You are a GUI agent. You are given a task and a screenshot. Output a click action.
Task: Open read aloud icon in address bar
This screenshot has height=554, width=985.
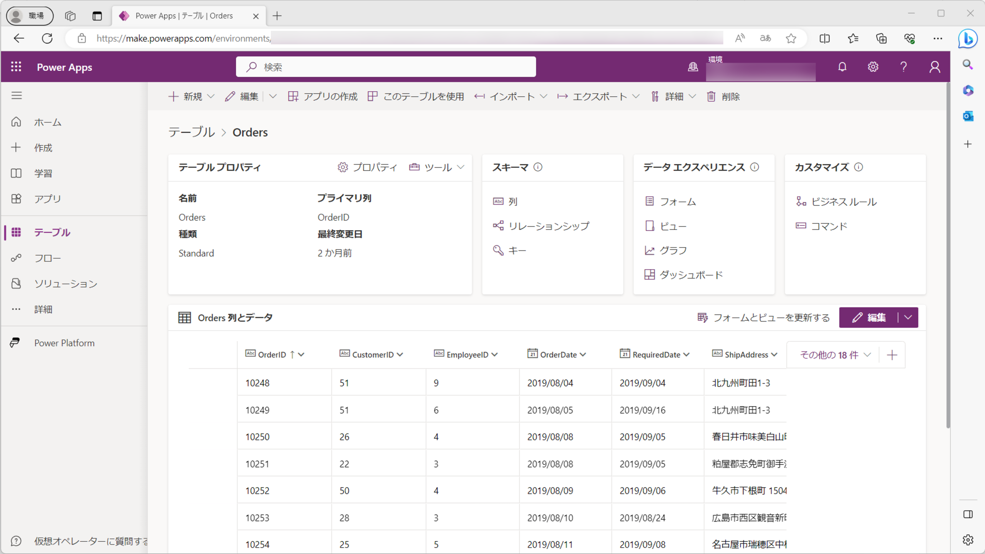pos(739,38)
